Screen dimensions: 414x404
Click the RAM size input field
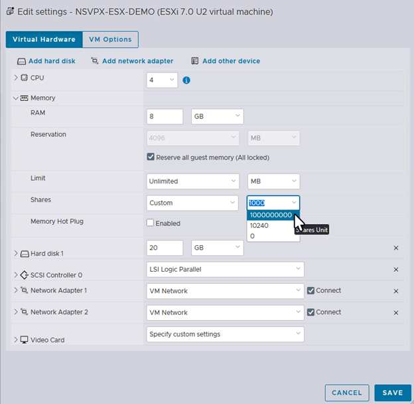(165, 116)
